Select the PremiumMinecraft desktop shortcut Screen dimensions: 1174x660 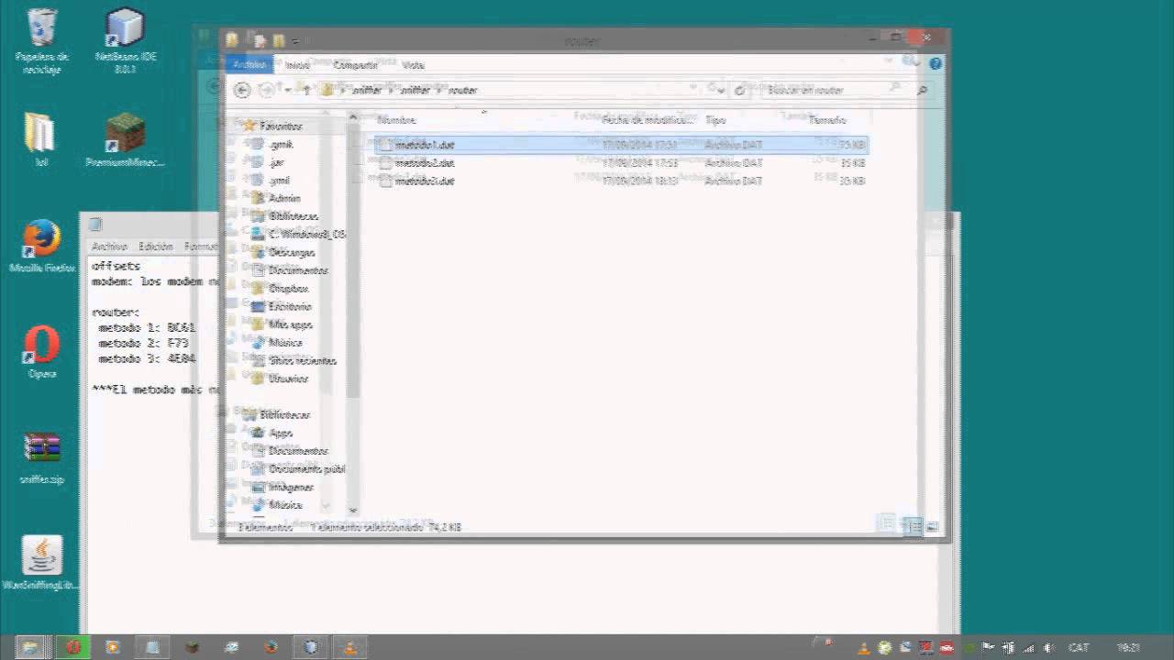(126, 139)
